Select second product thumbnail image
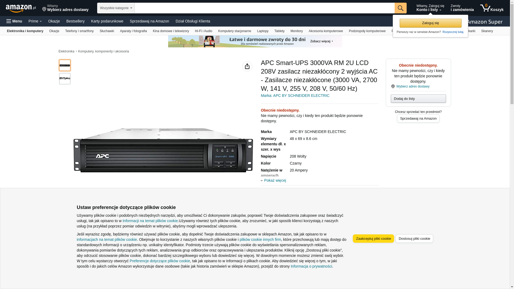514x289 pixels. click(x=65, y=79)
